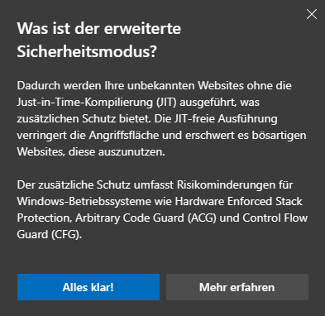Select the word unbekannten
The height and width of the screenshot is (316, 325).
coord(161,86)
